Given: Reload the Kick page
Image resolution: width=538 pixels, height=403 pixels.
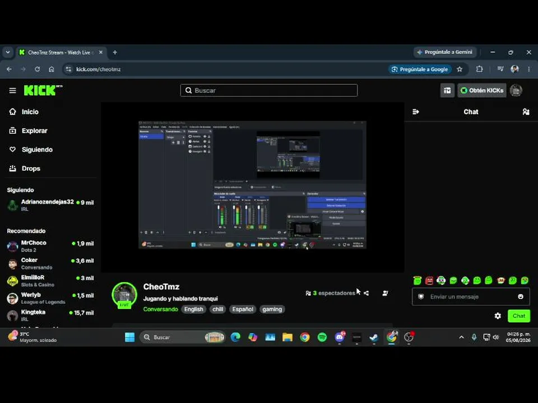Looking at the screenshot, I should (37, 69).
